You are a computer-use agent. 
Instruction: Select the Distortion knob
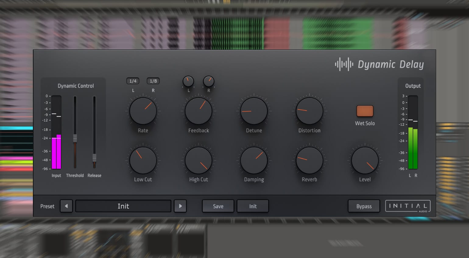click(309, 111)
